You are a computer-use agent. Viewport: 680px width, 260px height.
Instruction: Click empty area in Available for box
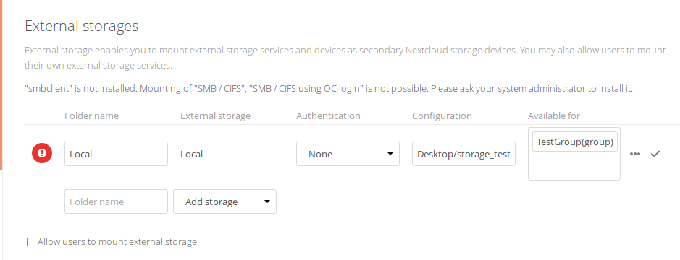574,167
